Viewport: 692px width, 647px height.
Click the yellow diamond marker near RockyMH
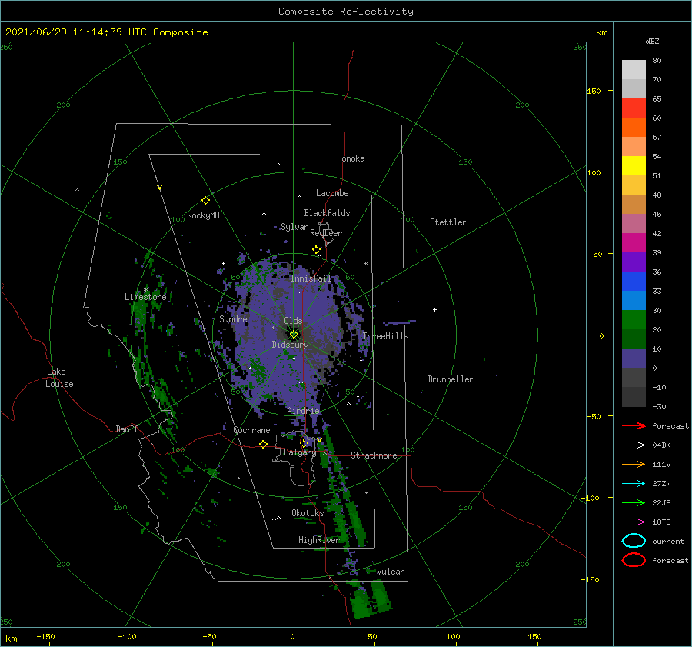point(205,201)
